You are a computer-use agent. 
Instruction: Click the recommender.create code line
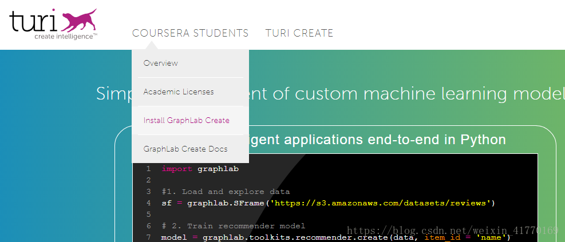coord(336,237)
